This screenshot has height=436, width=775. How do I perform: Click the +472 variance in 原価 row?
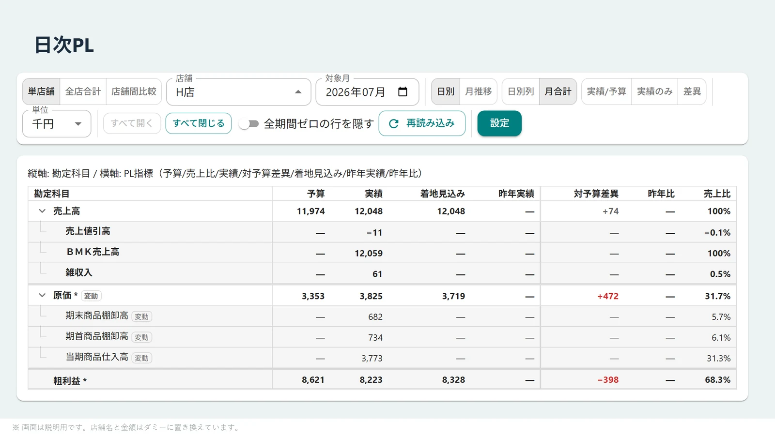click(607, 296)
